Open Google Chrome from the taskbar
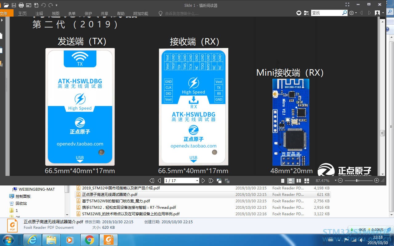 [89, 240]
